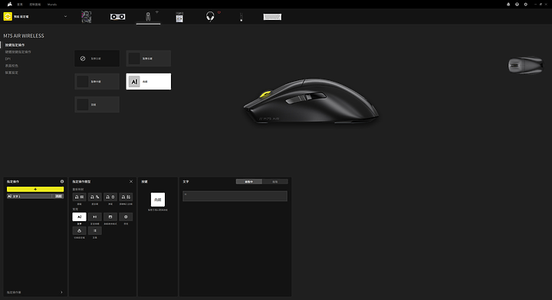Switch to the unselected option in Text panel
The image size is (552, 300).
coord(275,181)
